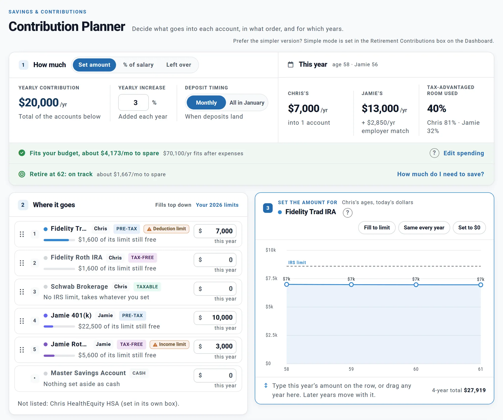Open the Edit spending link

click(x=464, y=153)
